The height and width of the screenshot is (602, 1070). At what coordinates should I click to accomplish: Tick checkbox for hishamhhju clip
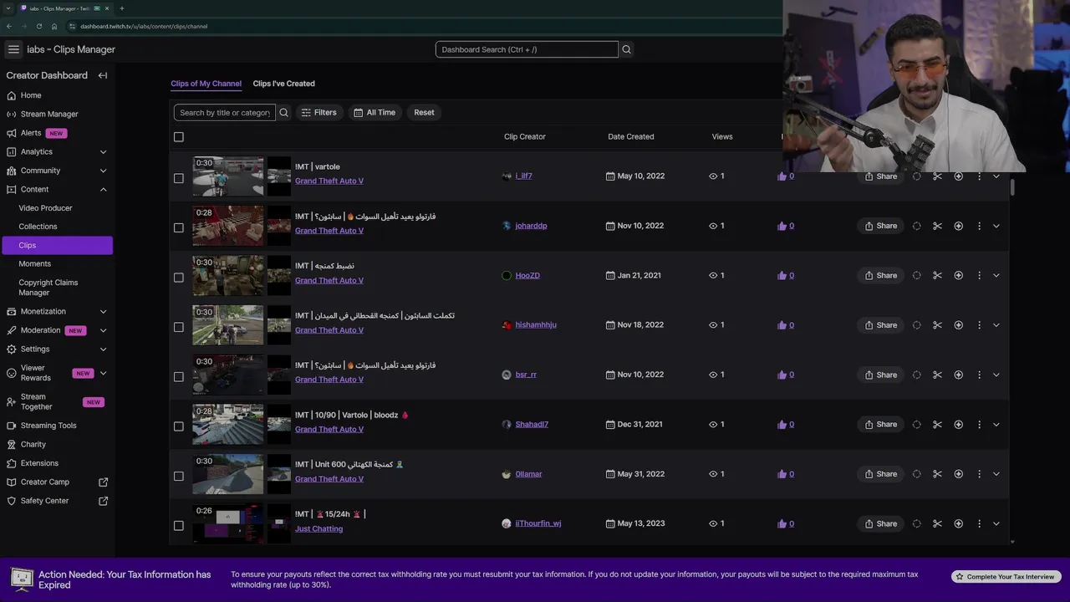tap(178, 327)
